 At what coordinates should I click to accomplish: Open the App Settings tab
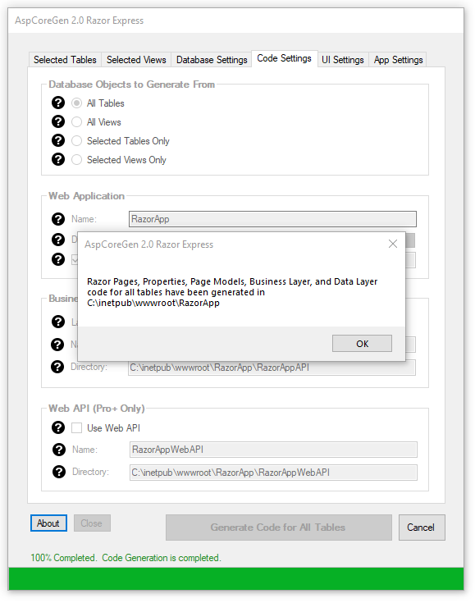pyautogui.click(x=398, y=60)
